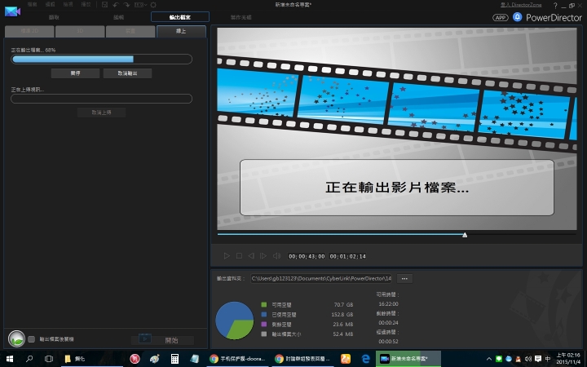Click the 登入 DirectorZone link

[x=521, y=5]
